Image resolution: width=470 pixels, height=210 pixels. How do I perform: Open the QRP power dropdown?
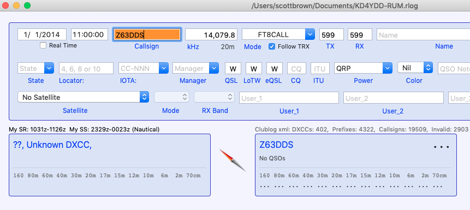388,68
